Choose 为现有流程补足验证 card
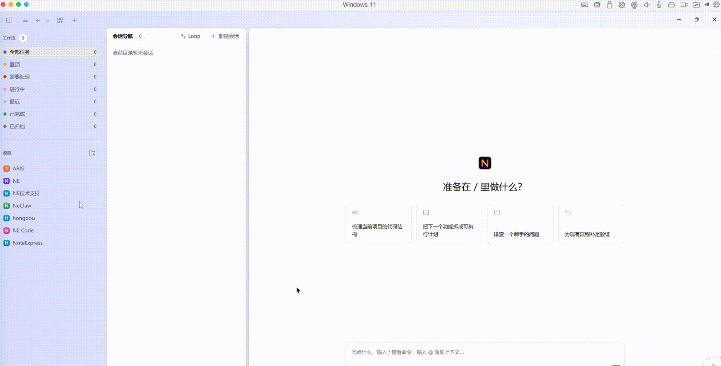The image size is (721, 366). (591, 224)
